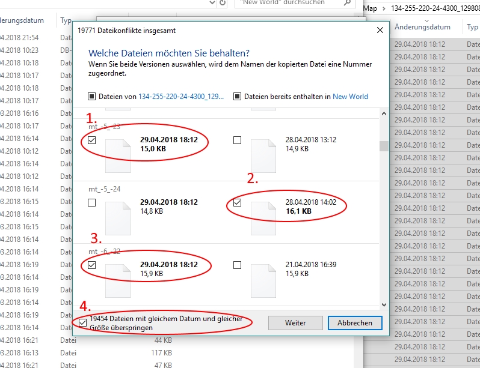
Task: Select all files from the source folder
Action: click(92, 96)
